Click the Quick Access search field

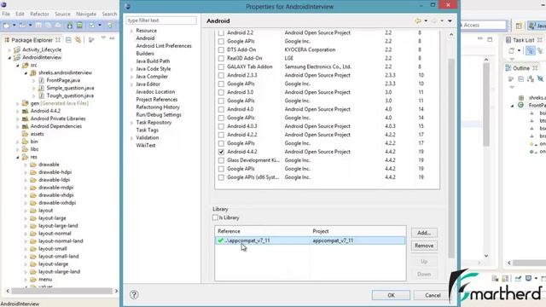click(x=484, y=25)
